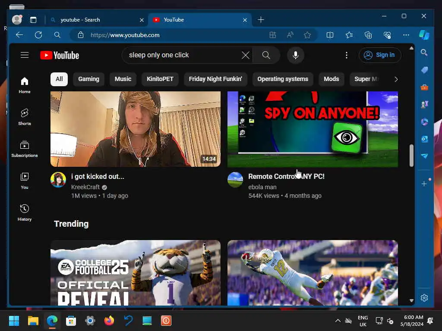Close the youtube - Search tab
Viewport: 442px width, 331px height.
click(142, 20)
